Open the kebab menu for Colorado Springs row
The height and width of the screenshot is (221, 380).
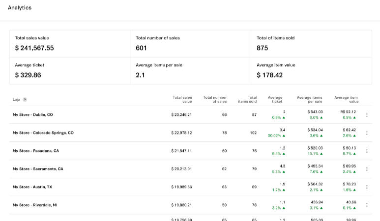tap(367, 133)
